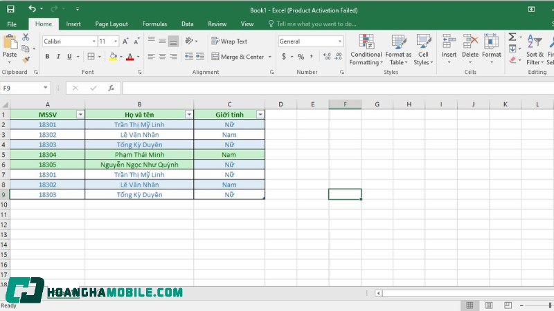The height and width of the screenshot is (311, 554).
Task: Switch to the Page Layout tab
Action: click(x=111, y=24)
